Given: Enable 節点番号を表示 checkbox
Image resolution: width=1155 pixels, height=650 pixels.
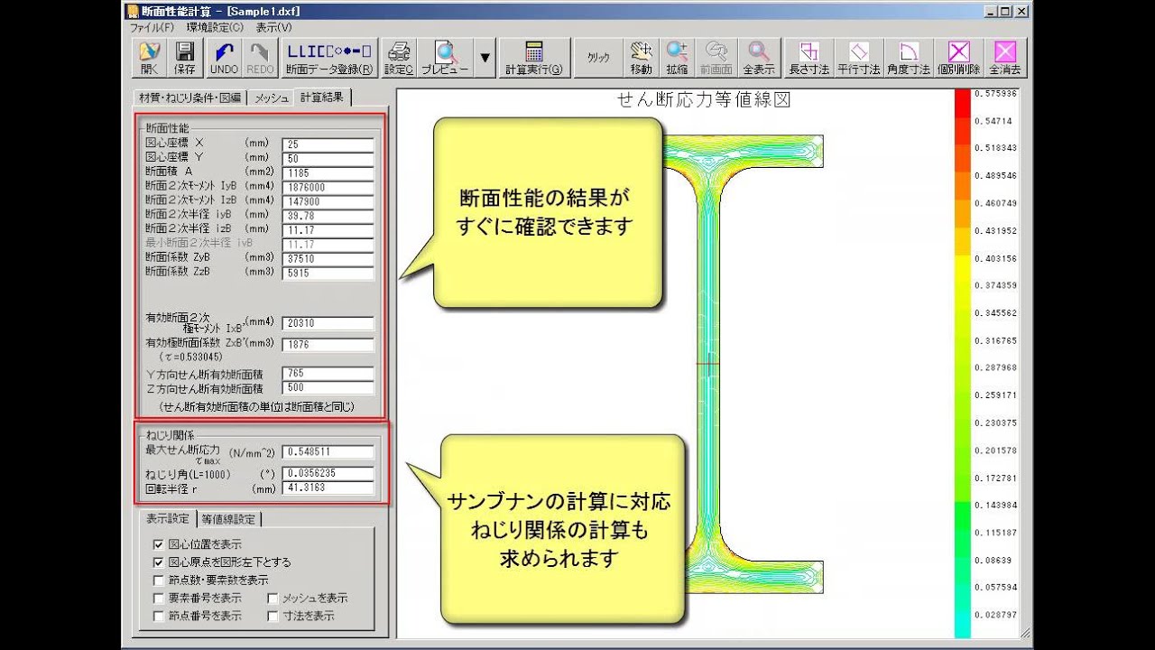Looking at the screenshot, I should 160,616.
